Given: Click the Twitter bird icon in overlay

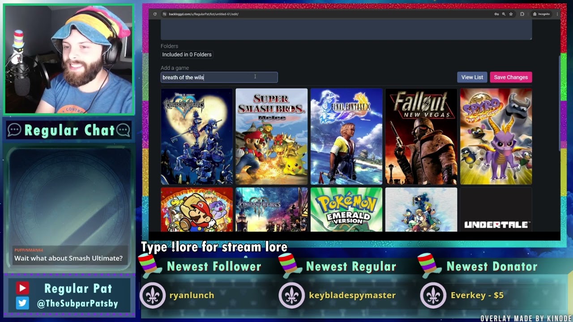Looking at the screenshot, I should click(x=22, y=303).
